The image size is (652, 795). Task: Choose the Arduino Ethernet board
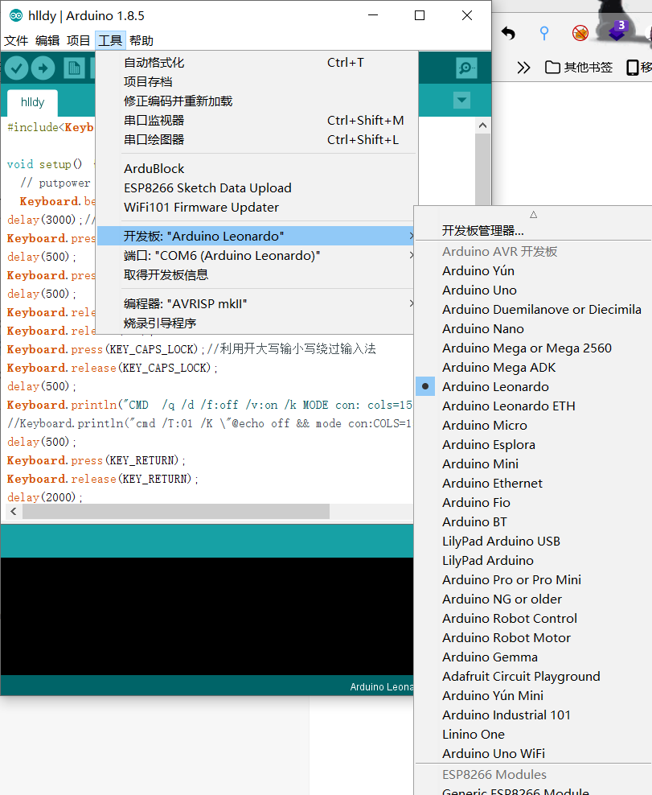click(534, 483)
